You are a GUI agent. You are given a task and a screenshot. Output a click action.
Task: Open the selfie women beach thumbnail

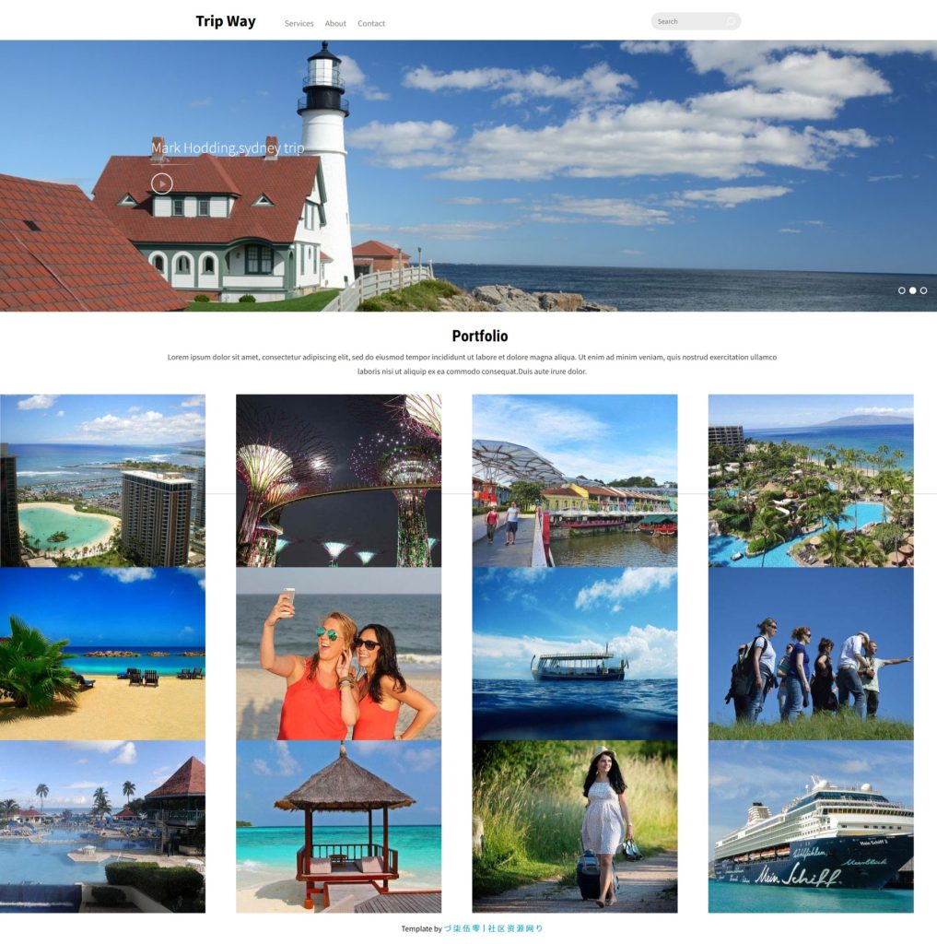(338, 654)
